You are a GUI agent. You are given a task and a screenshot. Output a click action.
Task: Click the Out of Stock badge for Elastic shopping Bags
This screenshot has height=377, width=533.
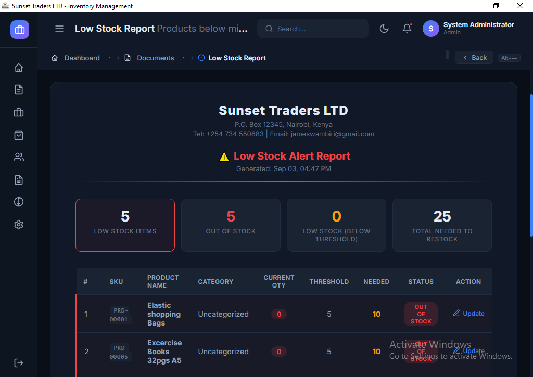pos(421,314)
